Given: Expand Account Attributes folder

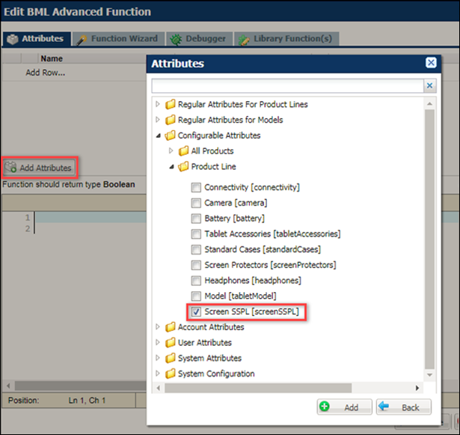Looking at the screenshot, I should click(x=158, y=327).
